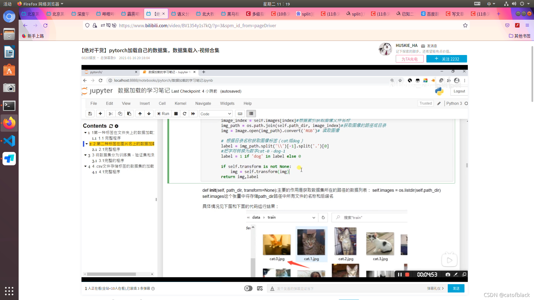Viewport: 534px width, 300px height.
Task: Open 其他书签 bookmarks folder
Action: pos(520,36)
